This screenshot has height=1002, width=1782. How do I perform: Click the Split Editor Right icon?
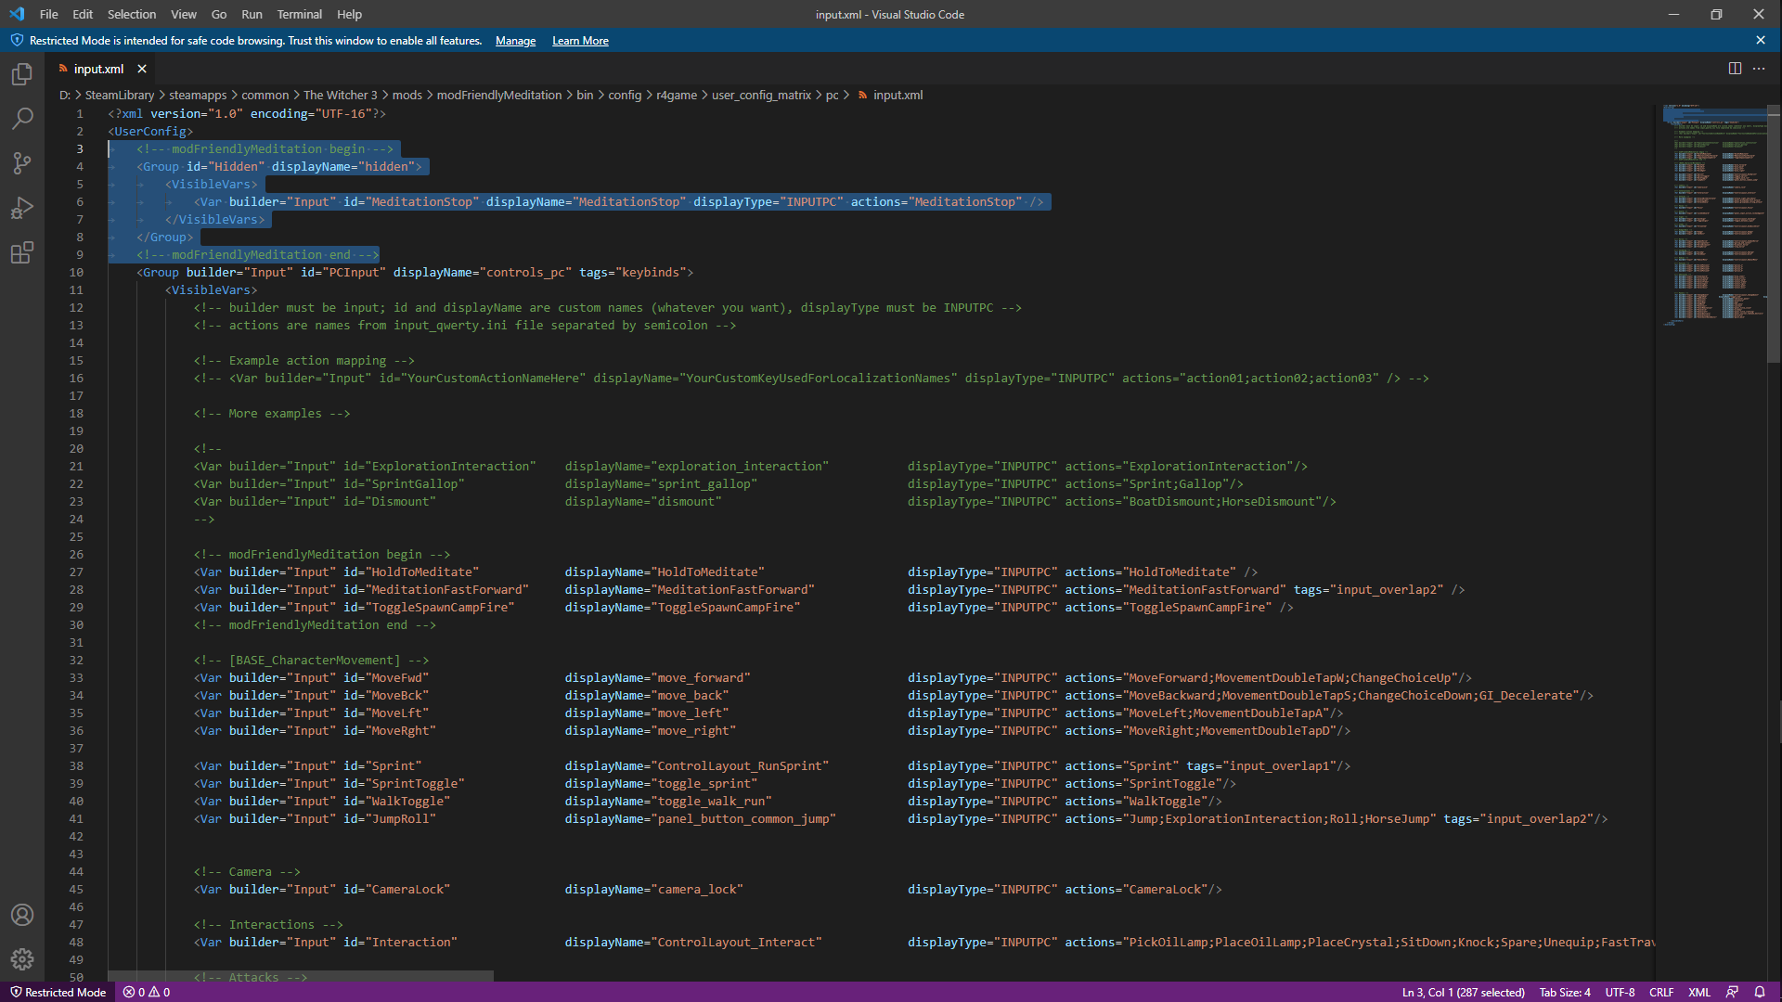click(1735, 69)
